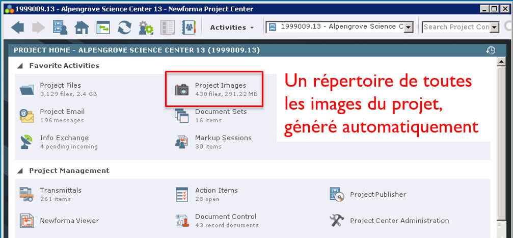
Task: Open the Action Items link
Action: 217,190
